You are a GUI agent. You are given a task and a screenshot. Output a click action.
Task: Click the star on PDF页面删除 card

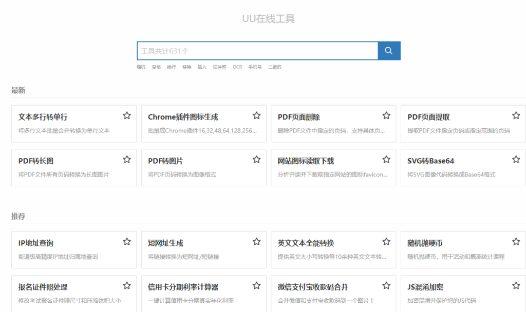(x=386, y=115)
